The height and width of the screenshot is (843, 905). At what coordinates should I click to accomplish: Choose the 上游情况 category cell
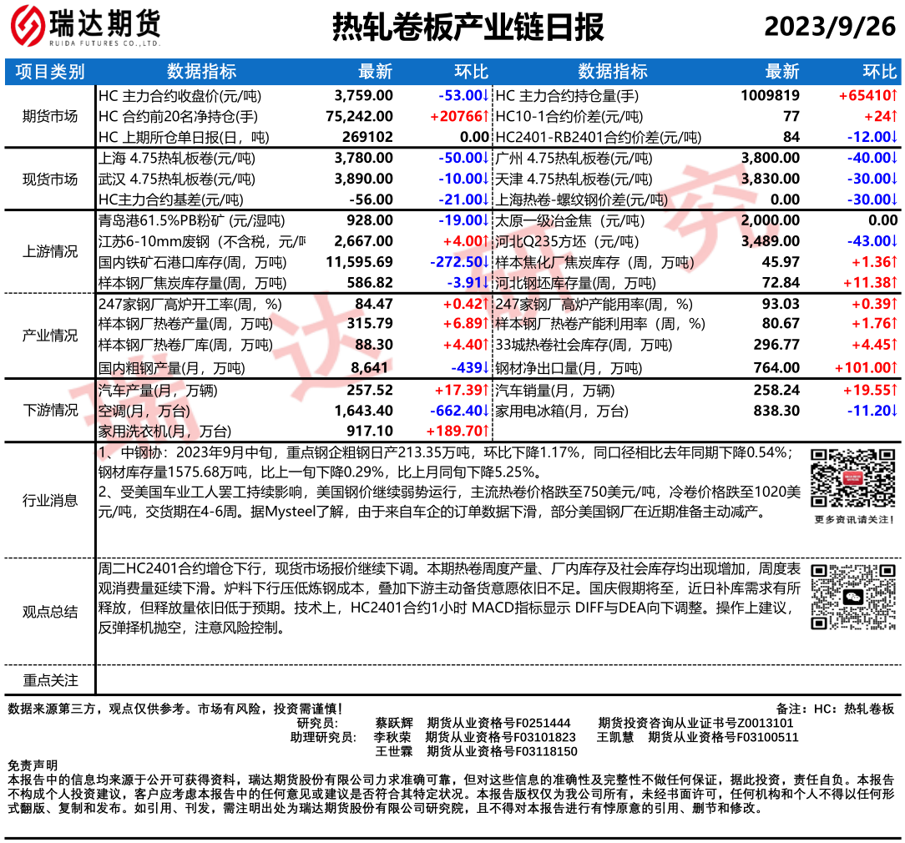[x=50, y=252]
